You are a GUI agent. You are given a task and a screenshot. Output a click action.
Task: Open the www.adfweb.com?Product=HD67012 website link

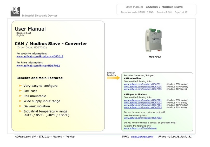click(40, 57)
